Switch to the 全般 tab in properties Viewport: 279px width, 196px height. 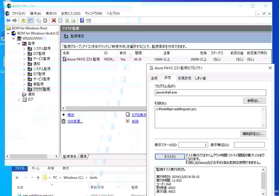[154, 78]
